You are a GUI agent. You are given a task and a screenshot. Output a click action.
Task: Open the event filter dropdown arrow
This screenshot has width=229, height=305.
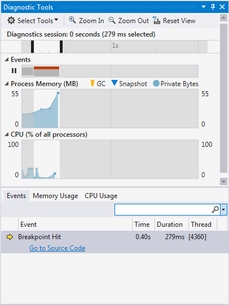click(223, 209)
